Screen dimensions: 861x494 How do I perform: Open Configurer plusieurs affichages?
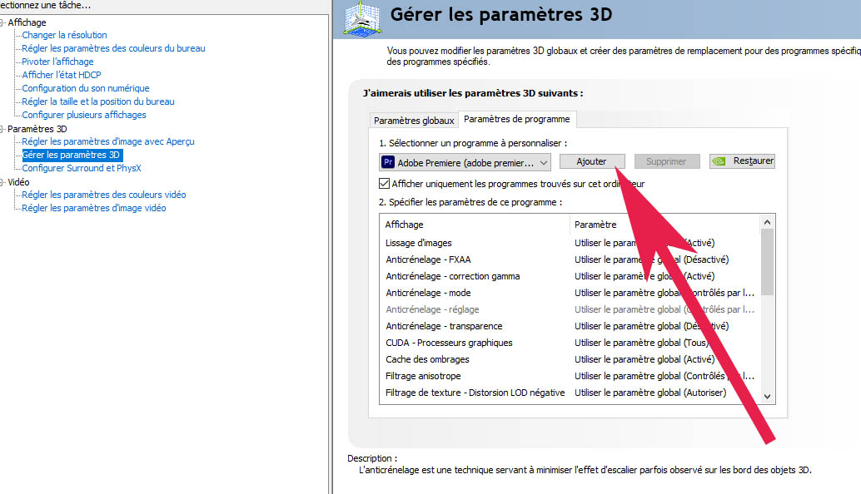(x=84, y=115)
